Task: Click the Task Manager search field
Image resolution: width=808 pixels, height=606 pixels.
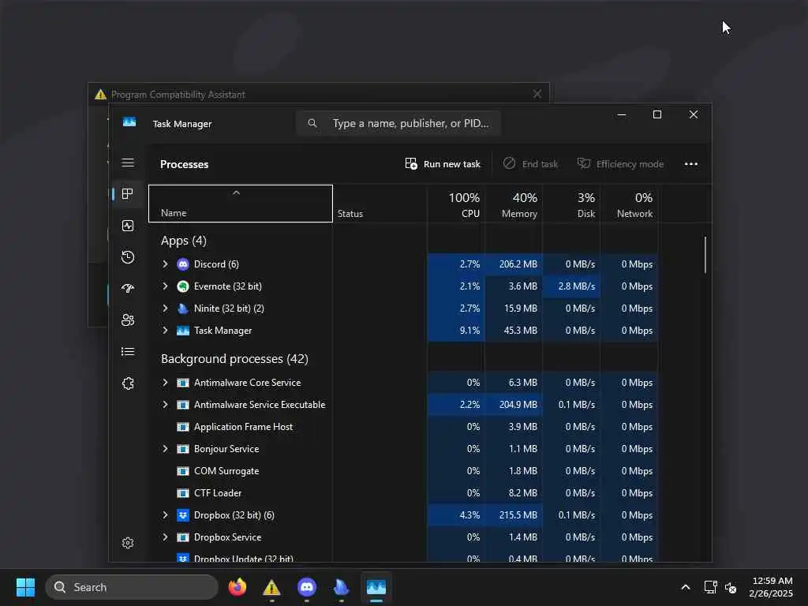Action: [398, 123]
